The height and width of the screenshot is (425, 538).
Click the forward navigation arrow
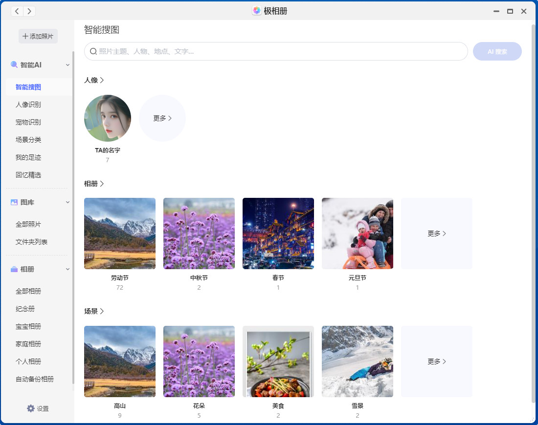[x=29, y=11]
